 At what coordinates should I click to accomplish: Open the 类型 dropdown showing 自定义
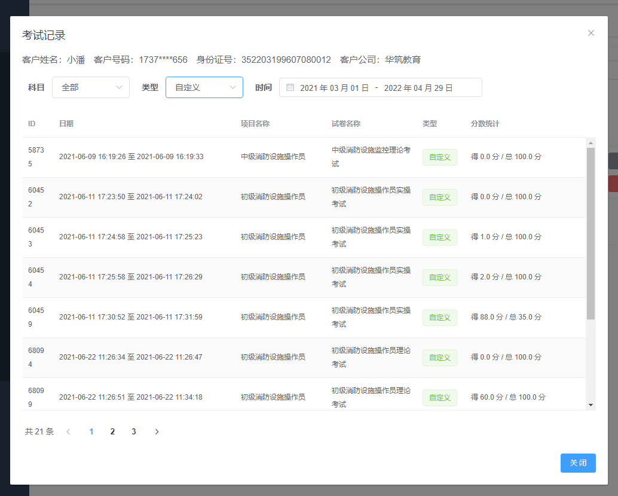[x=204, y=87]
